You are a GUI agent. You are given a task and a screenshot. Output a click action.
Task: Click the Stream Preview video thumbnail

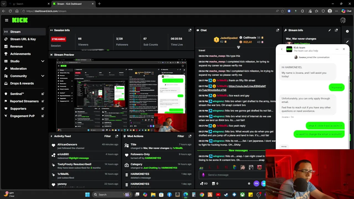(x=122, y=95)
